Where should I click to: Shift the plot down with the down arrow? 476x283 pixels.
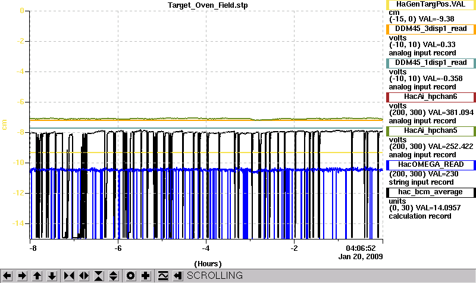52,276
